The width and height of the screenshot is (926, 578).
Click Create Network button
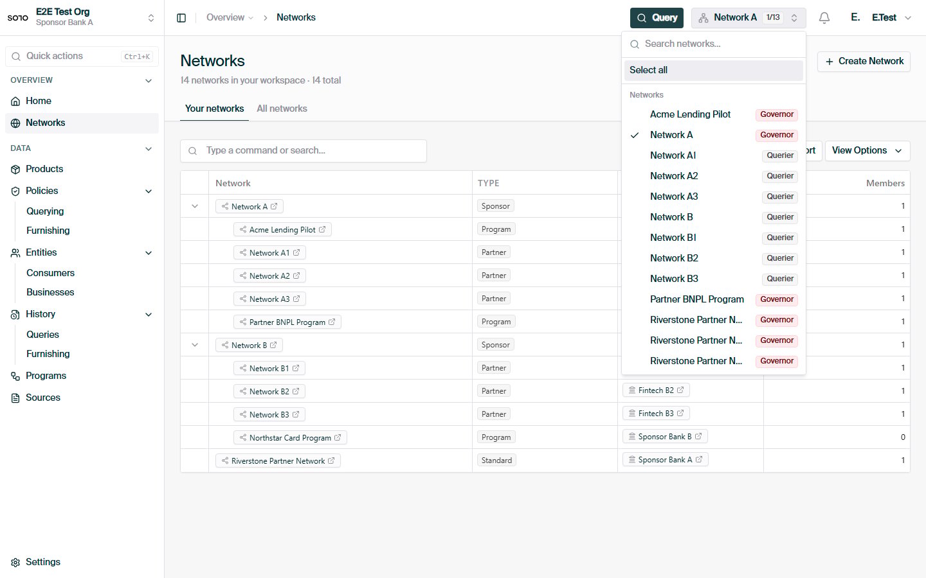864,62
